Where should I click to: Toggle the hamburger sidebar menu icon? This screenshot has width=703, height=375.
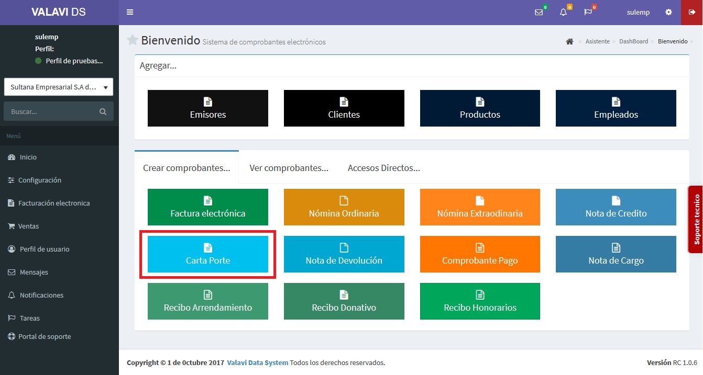coord(130,12)
